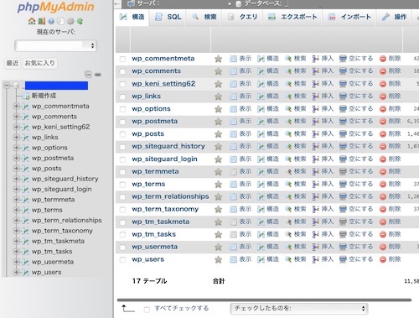Click search (検索) icon for wp_siteguard_login

click(288, 159)
